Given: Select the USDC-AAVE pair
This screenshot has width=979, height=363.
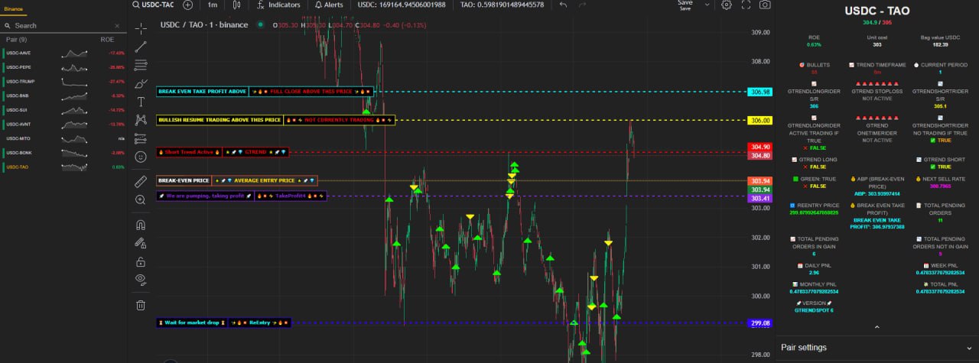Looking at the screenshot, I should tap(63, 53).
